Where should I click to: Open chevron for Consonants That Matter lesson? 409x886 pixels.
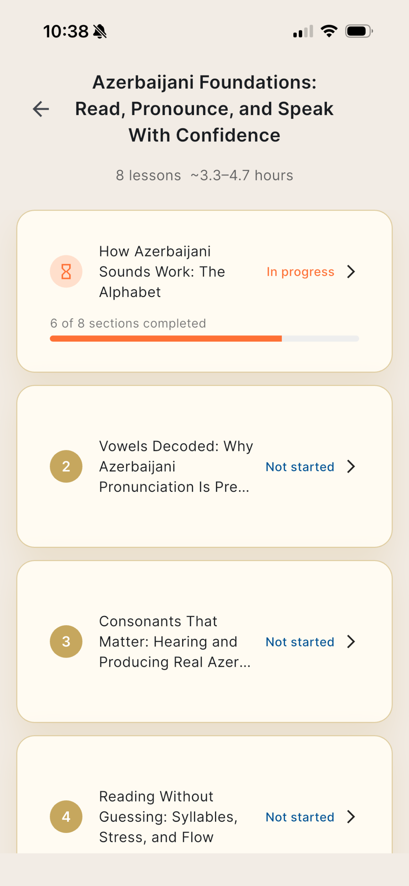tap(351, 641)
